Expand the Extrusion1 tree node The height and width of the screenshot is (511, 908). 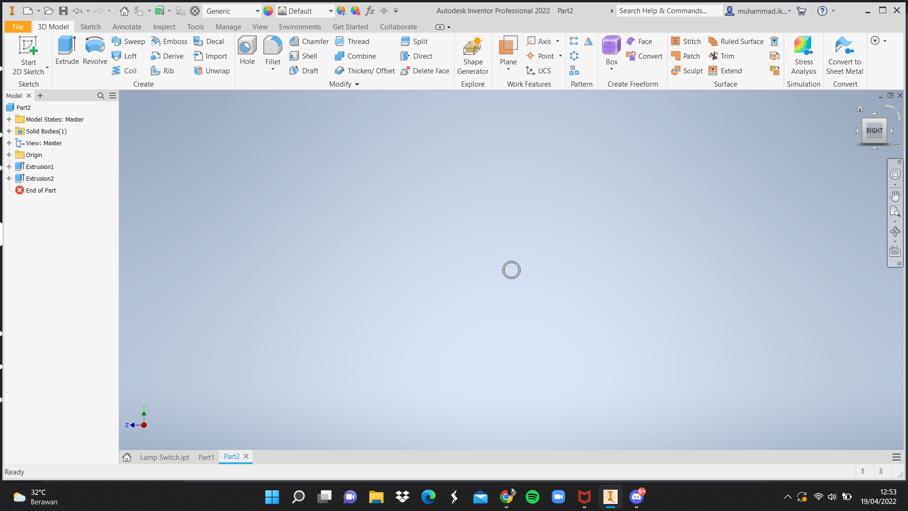click(9, 167)
